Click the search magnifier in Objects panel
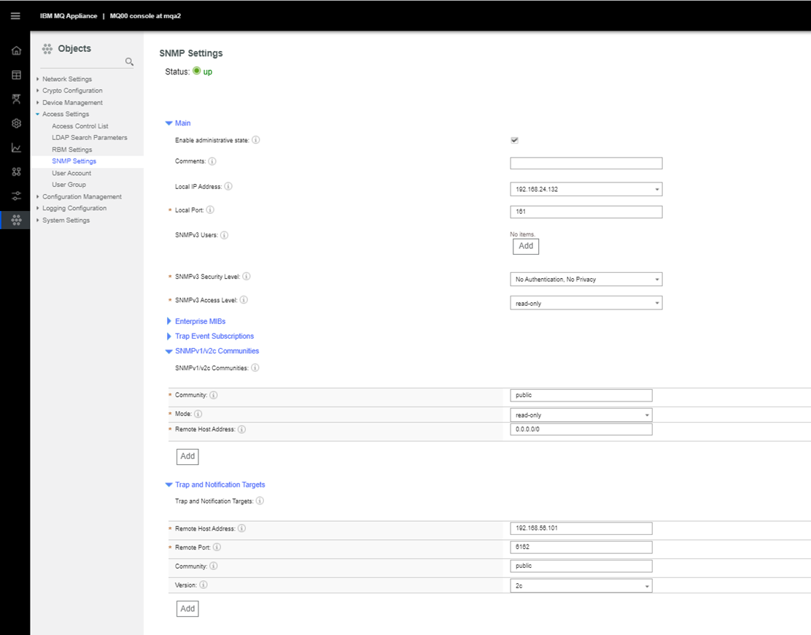 click(129, 61)
